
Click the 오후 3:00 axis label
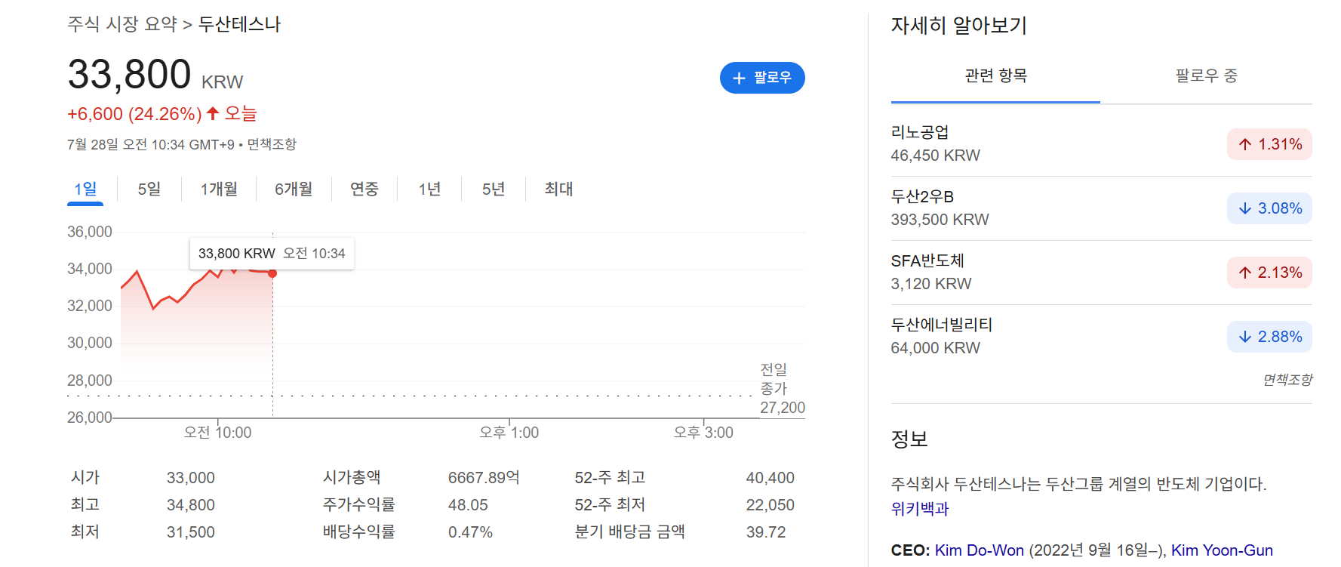(x=704, y=433)
